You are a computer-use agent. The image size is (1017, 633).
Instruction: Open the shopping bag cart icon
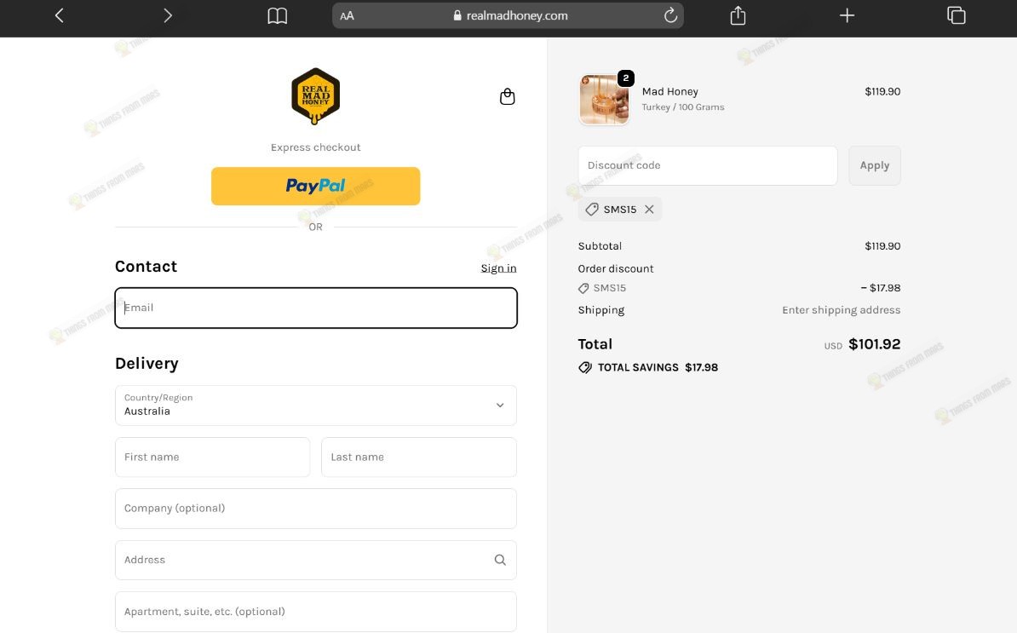click(507, 96)
